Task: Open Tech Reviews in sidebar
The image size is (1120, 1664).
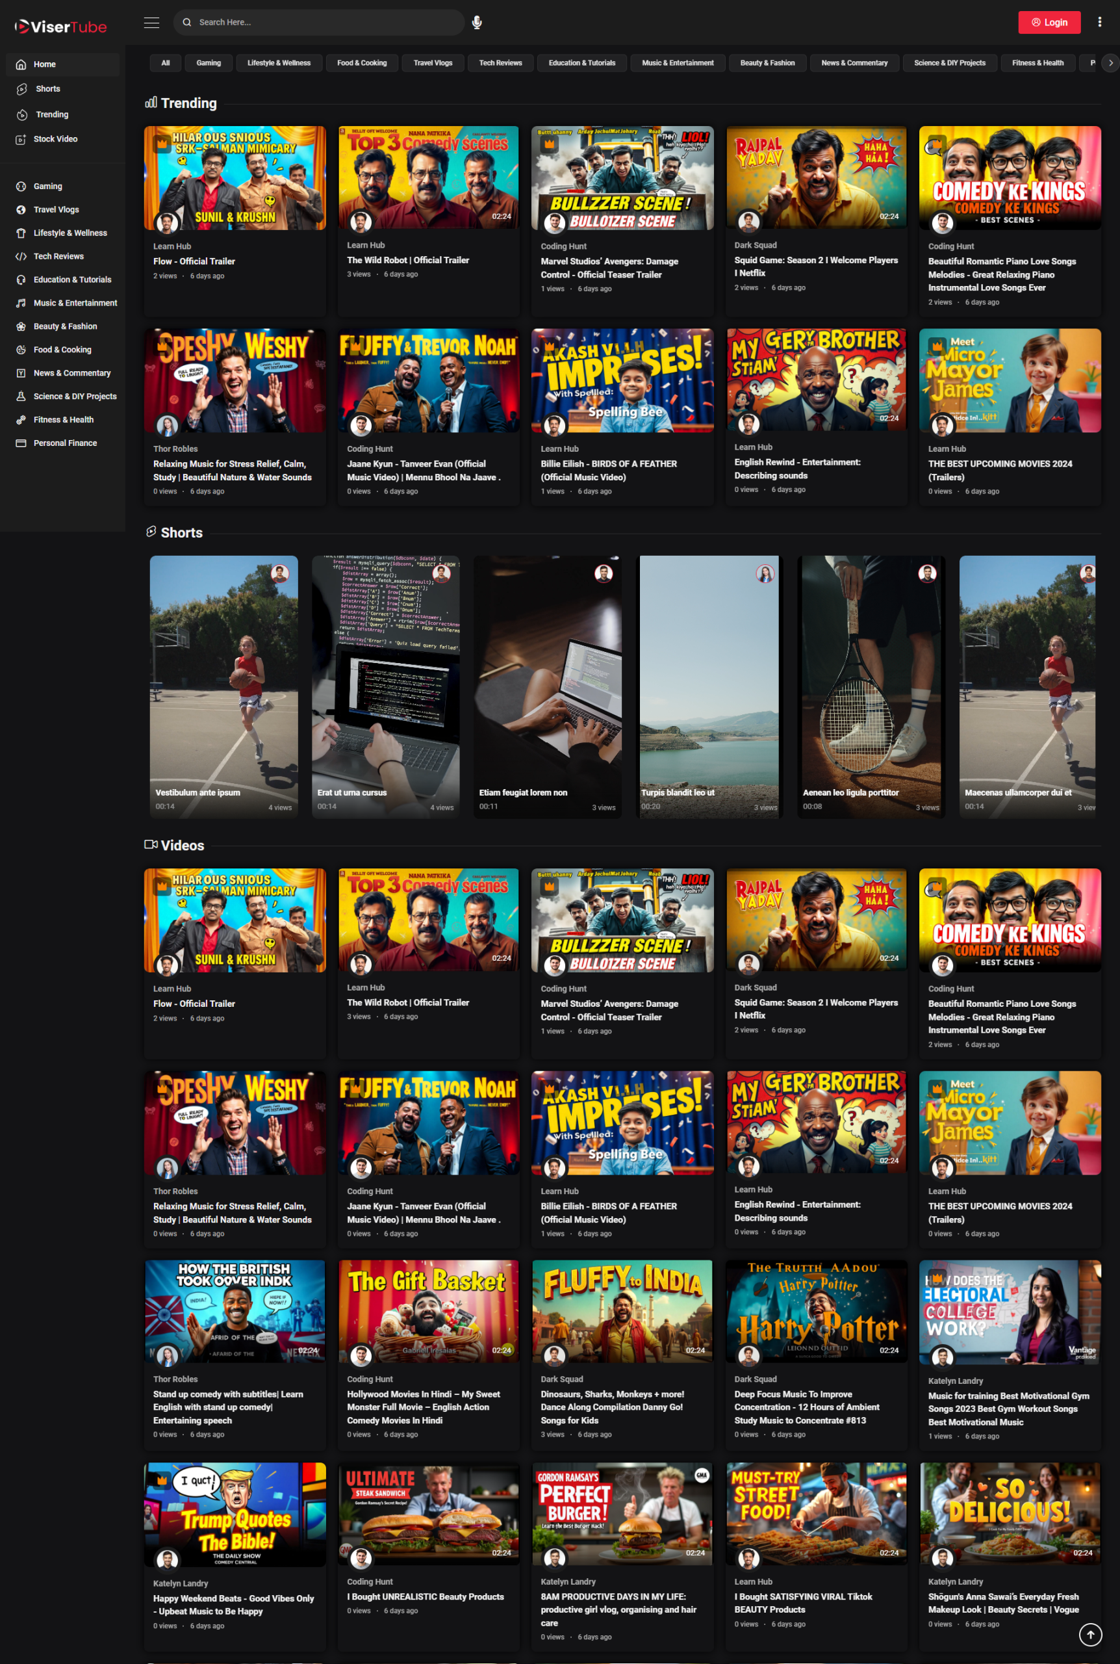Action: [x=58, y=257]
